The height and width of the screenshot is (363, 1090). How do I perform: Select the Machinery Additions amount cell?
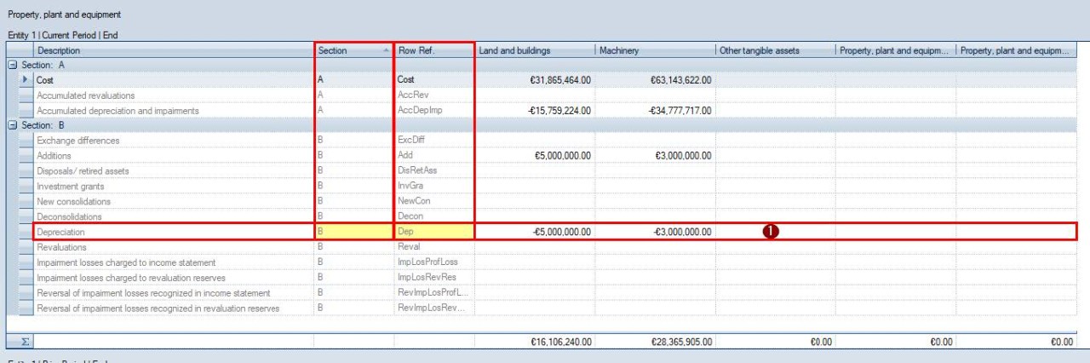click(x=654, y=156)
